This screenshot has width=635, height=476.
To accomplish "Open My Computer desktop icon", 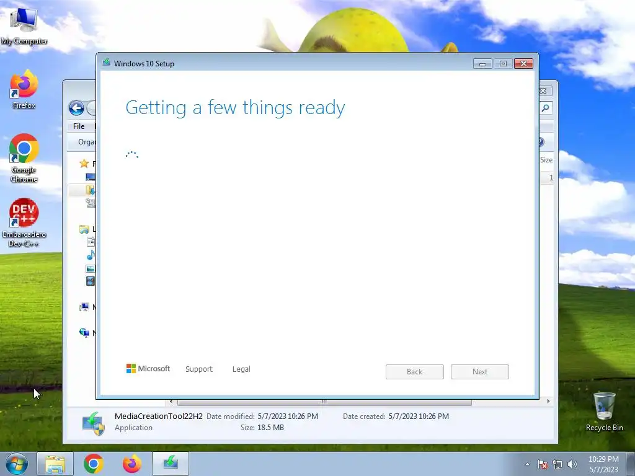I will coord(24,26).
